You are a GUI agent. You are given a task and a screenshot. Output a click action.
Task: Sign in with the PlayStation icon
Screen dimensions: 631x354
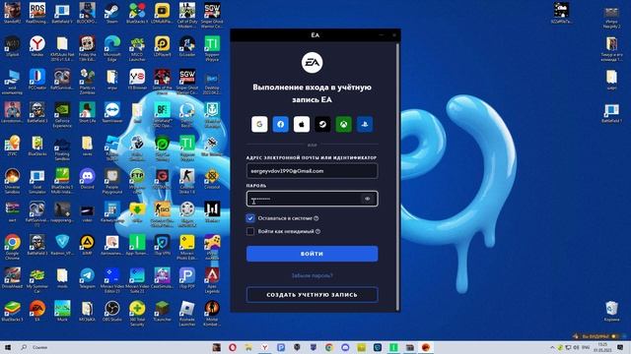click(365, 125)
